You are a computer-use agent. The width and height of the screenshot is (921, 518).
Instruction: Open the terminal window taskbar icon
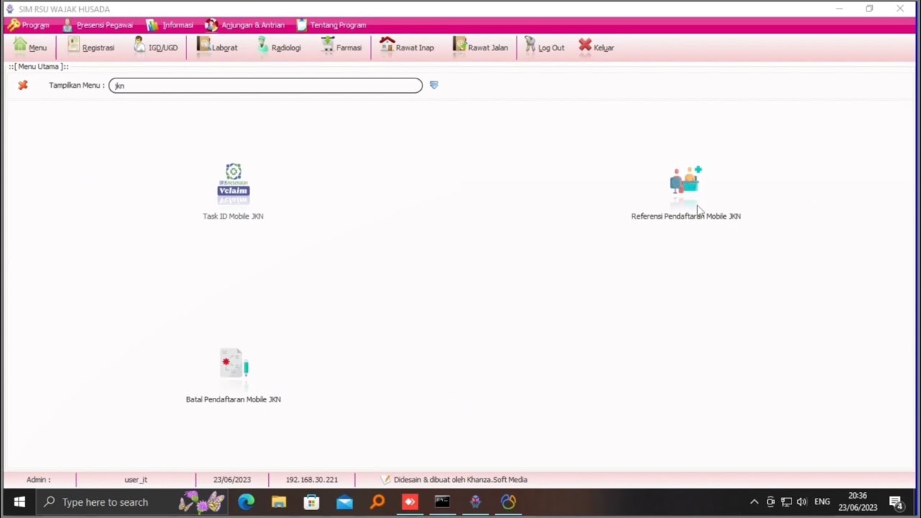[443, 502]
